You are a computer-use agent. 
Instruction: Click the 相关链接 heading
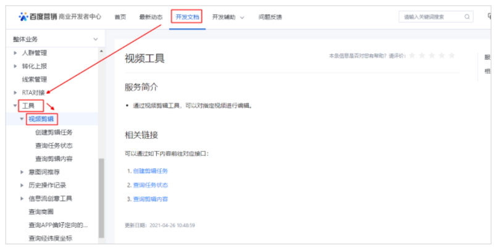(141, 135)
